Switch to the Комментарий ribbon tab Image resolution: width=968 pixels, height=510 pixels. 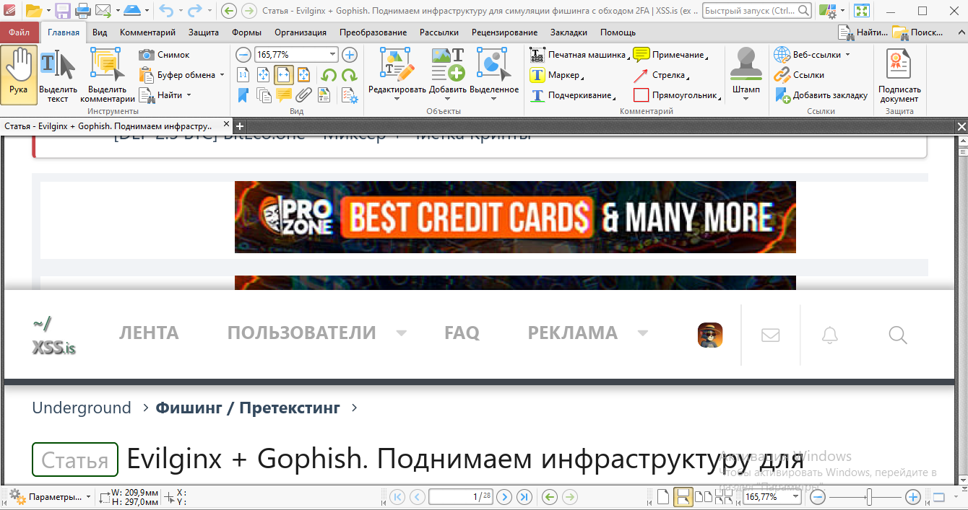coord(148,32)
